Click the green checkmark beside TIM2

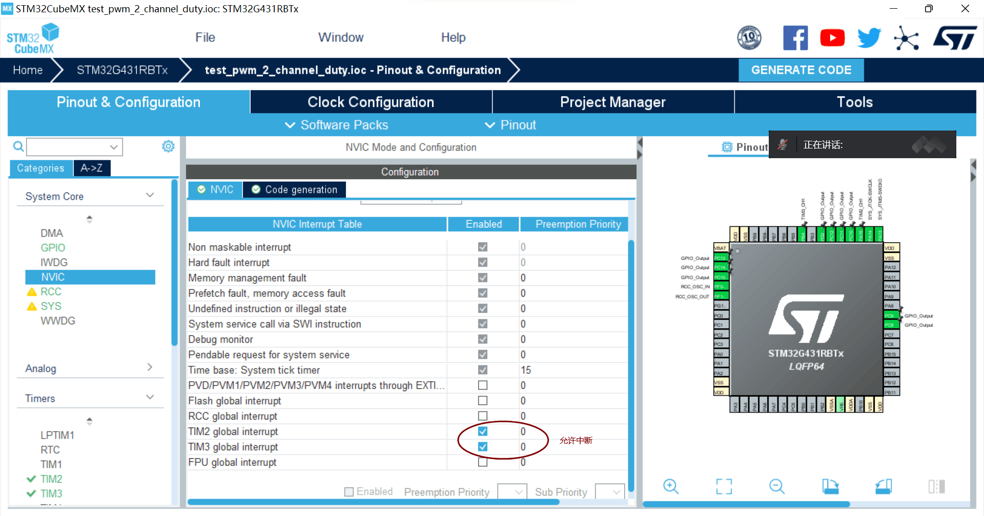click(x=31, y=479)
